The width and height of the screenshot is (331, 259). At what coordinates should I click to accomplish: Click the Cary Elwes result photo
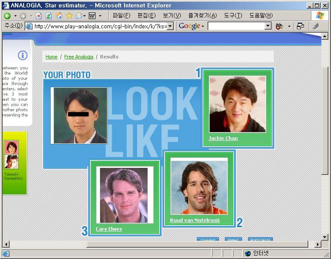(x=125, y=195)
